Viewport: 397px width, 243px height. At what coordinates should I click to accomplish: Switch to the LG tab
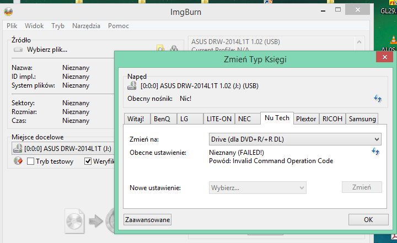(190, 118)
